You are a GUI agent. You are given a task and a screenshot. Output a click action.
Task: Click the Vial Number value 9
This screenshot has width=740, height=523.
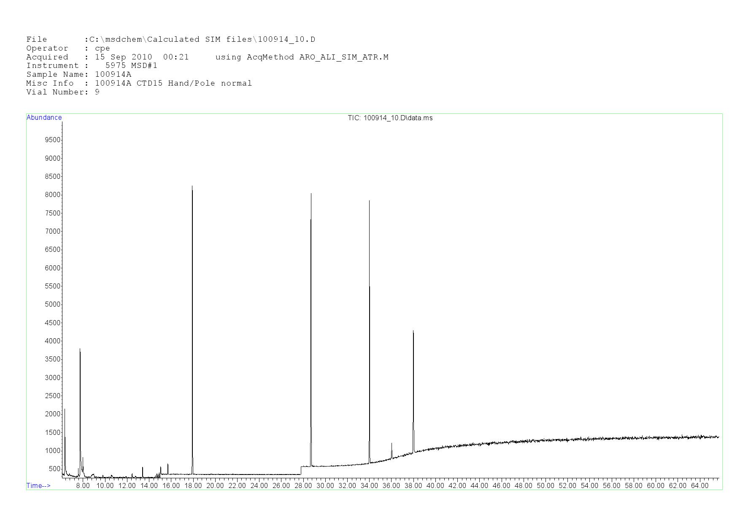click(x=97, y=92)
